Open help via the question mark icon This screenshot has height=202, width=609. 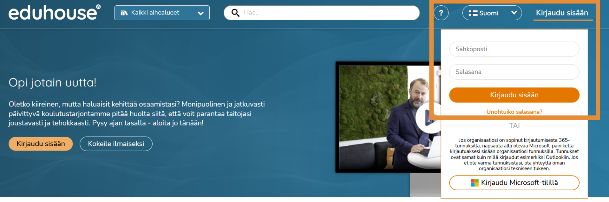click(x=441, y=13)
